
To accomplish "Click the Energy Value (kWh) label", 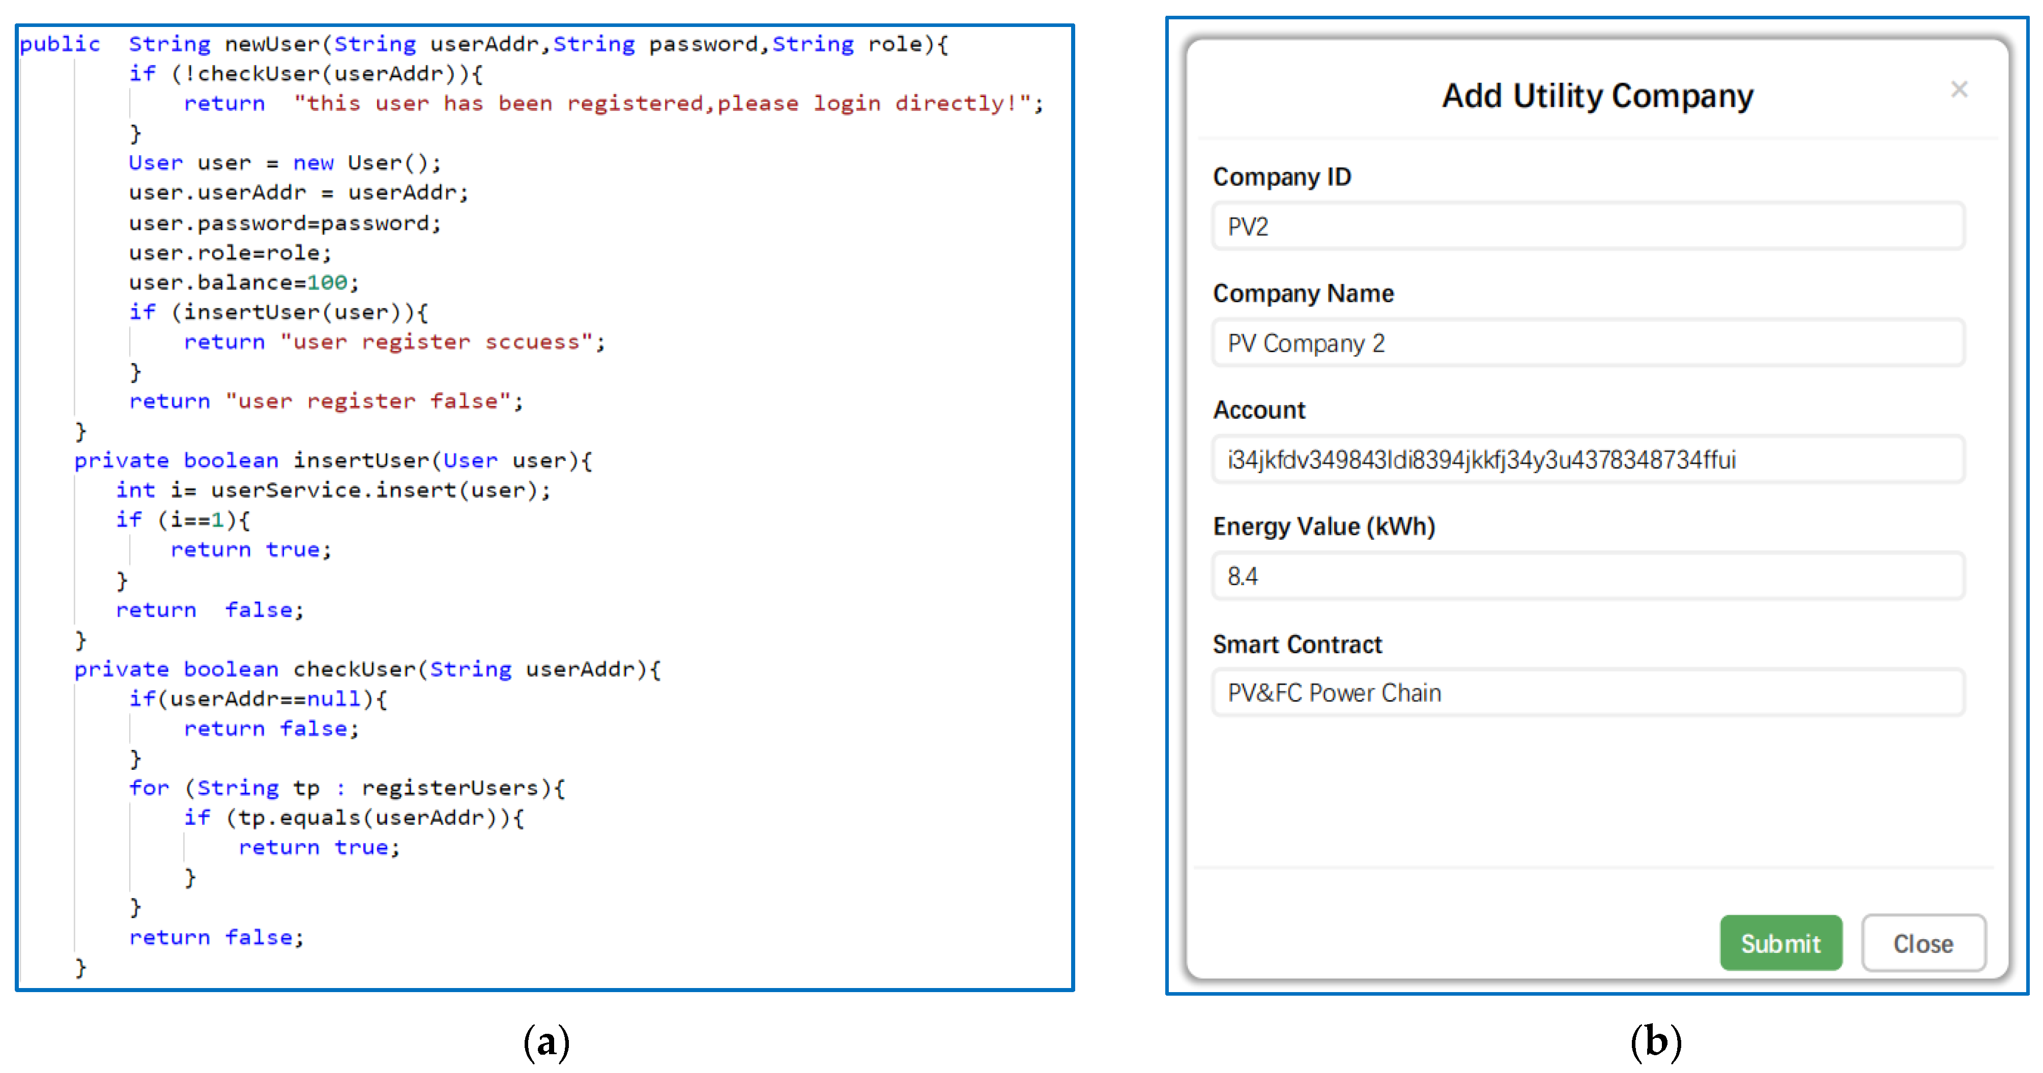I will pyautogui.click(x=1323, y=527).
